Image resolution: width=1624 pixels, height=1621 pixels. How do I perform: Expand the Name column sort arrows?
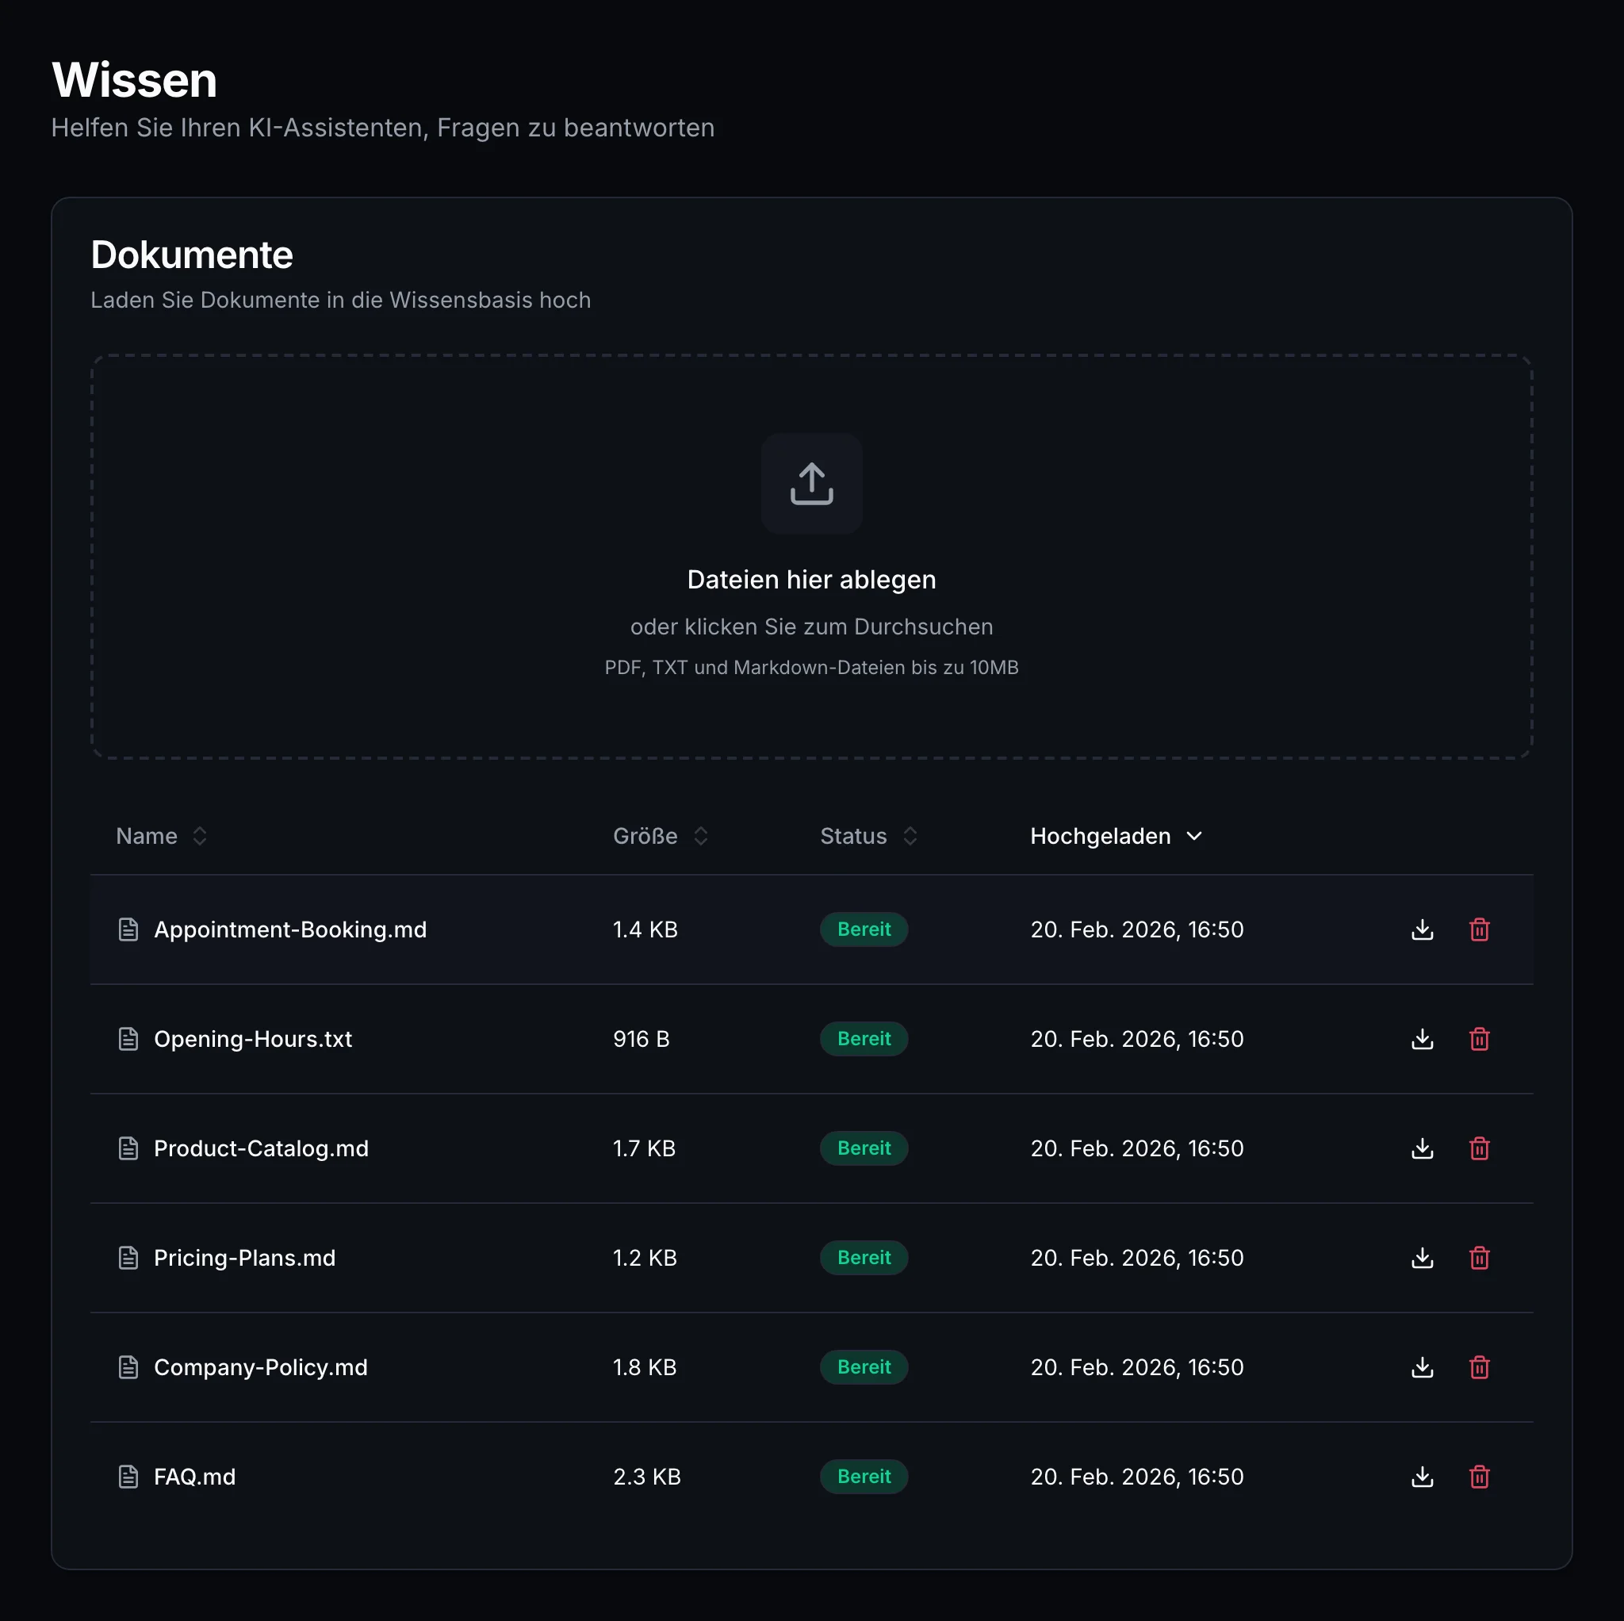(200, 836)
